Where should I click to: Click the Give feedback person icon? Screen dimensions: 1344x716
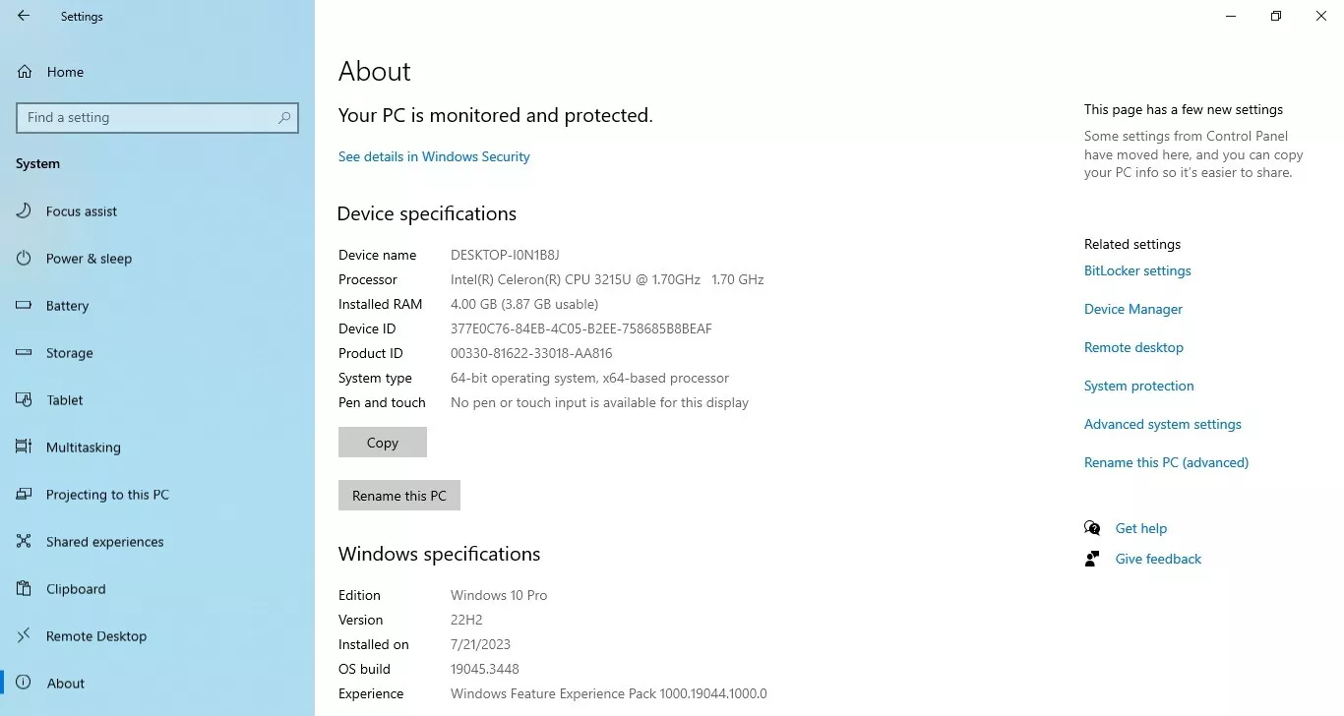pyautogui.click(x=1092, y=559)
